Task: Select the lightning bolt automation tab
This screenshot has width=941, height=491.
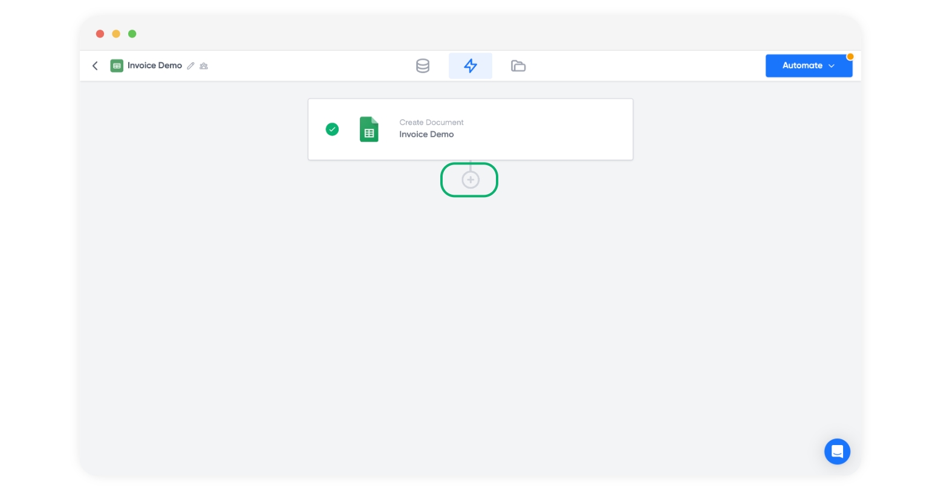Action: (470, 66)
